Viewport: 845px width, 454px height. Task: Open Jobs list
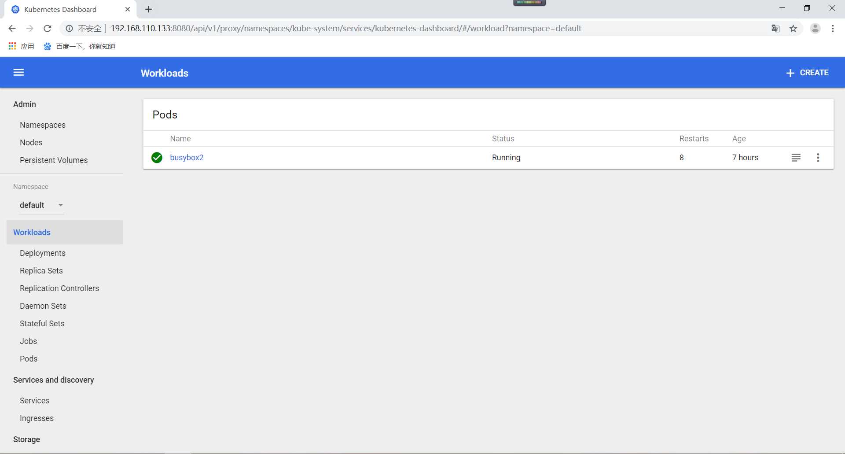coord(28,341)
